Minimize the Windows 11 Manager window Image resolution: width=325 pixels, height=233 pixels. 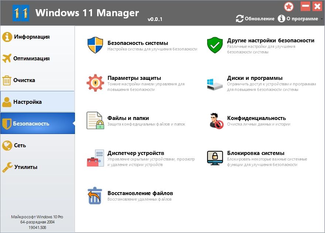pos(305,6)
